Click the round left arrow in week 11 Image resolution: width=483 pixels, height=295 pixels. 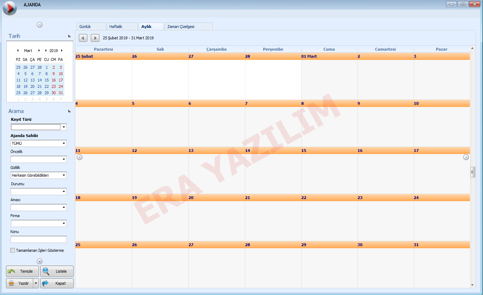pyautogui.click(x=80, y=157)
